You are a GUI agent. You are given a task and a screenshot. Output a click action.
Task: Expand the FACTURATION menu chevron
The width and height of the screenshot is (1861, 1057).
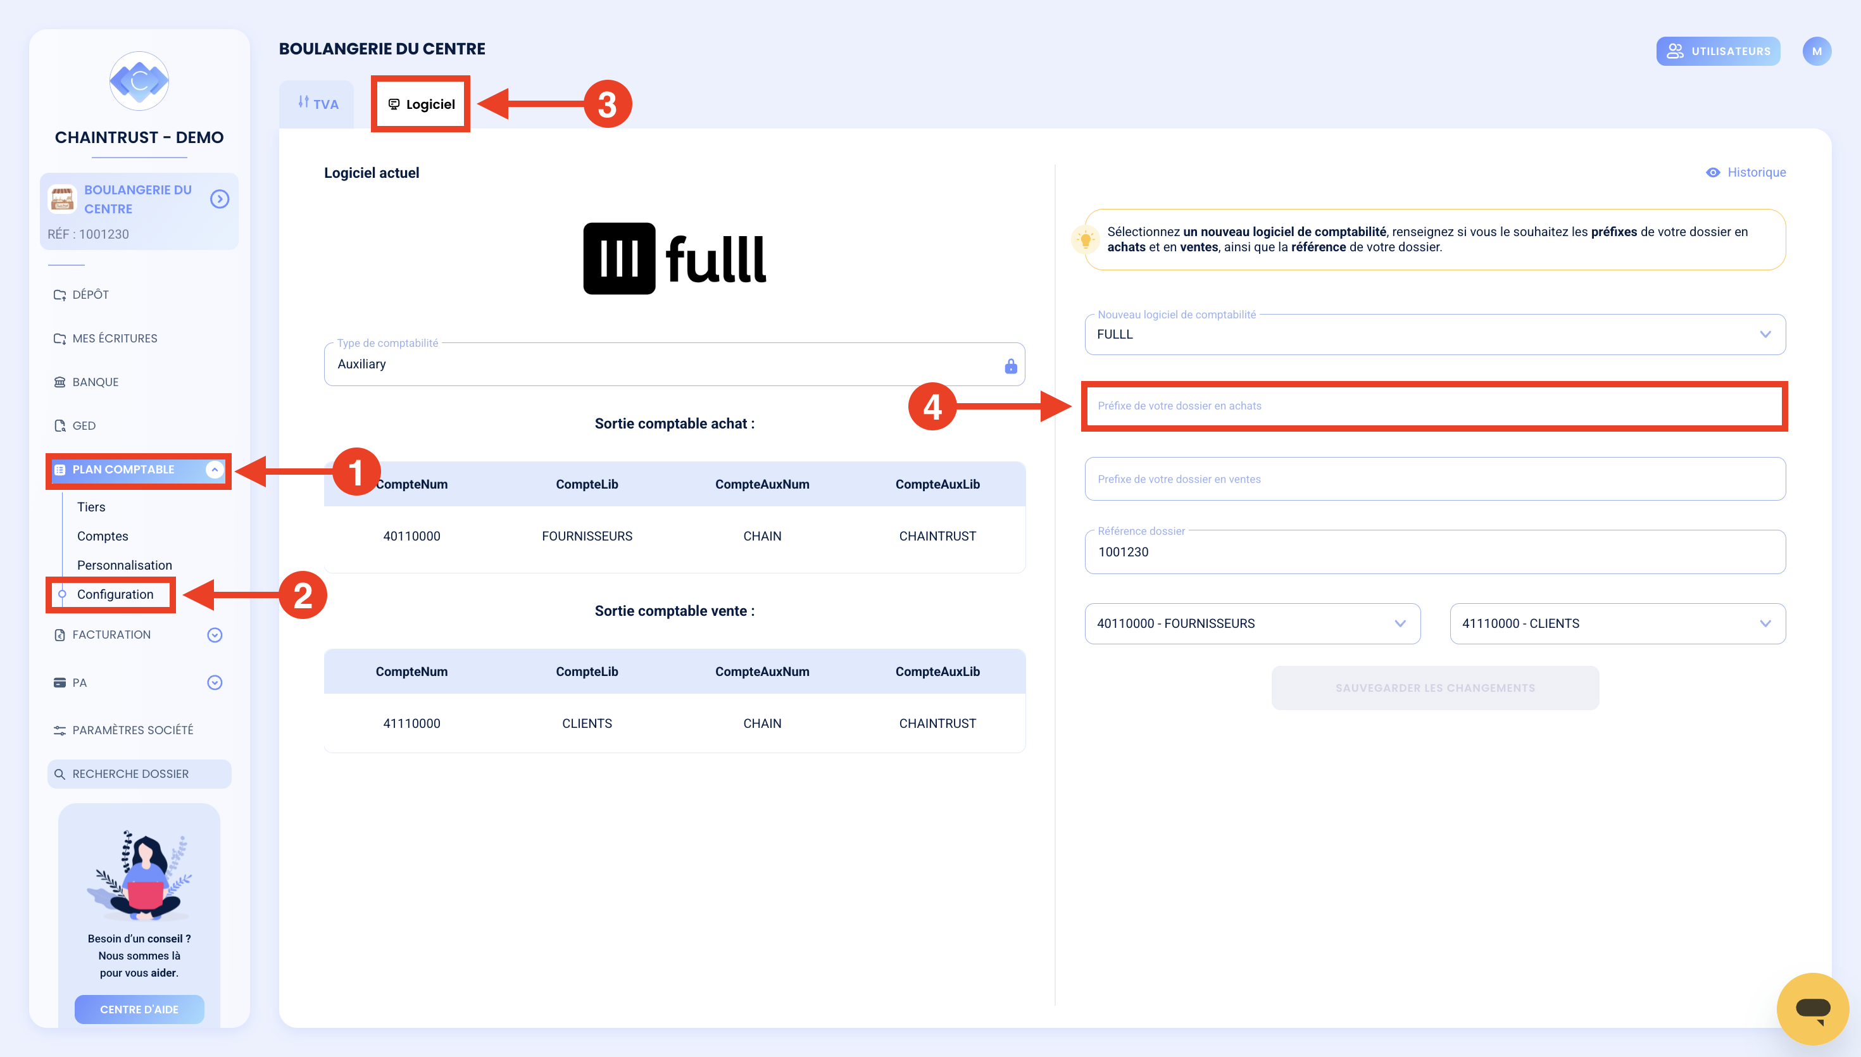click(x=214, y=634)
